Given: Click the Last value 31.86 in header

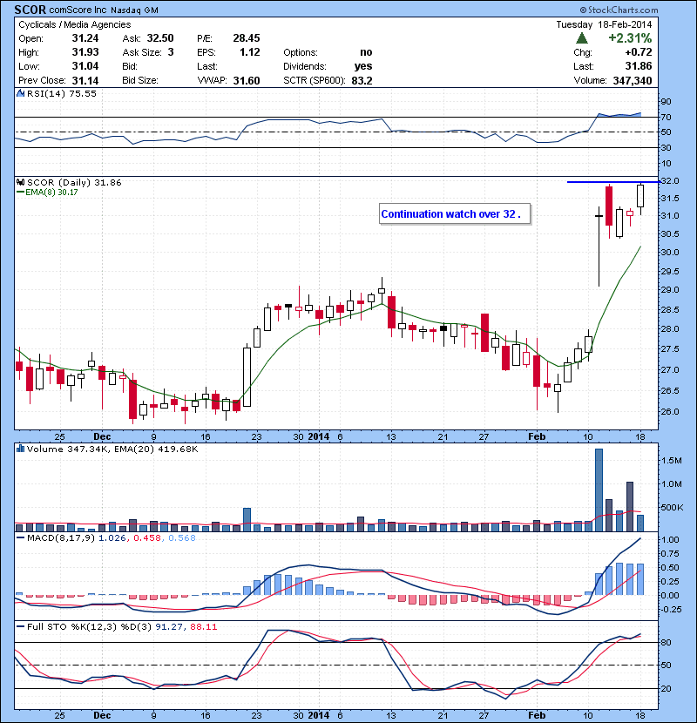Looking at the screenshot, I should click(639, 66).
